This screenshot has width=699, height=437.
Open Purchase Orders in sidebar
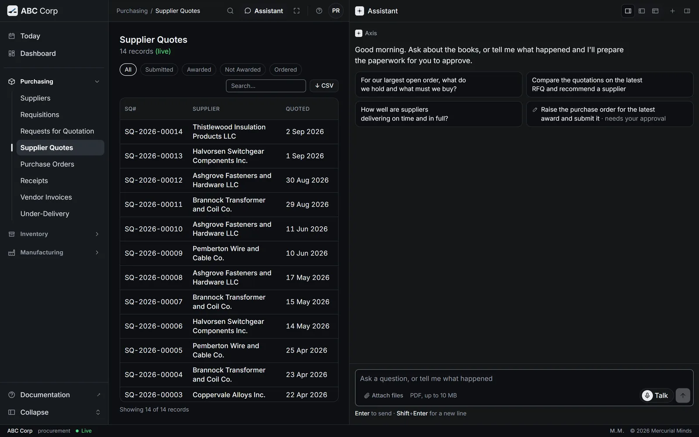pyautogui.click(x=47, y=164)
